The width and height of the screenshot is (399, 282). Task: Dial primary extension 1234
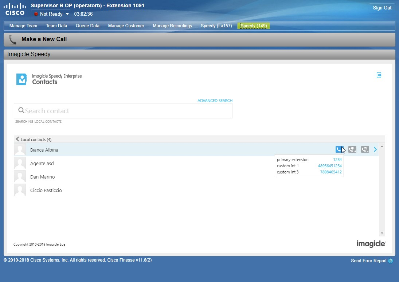pos(337,160)
